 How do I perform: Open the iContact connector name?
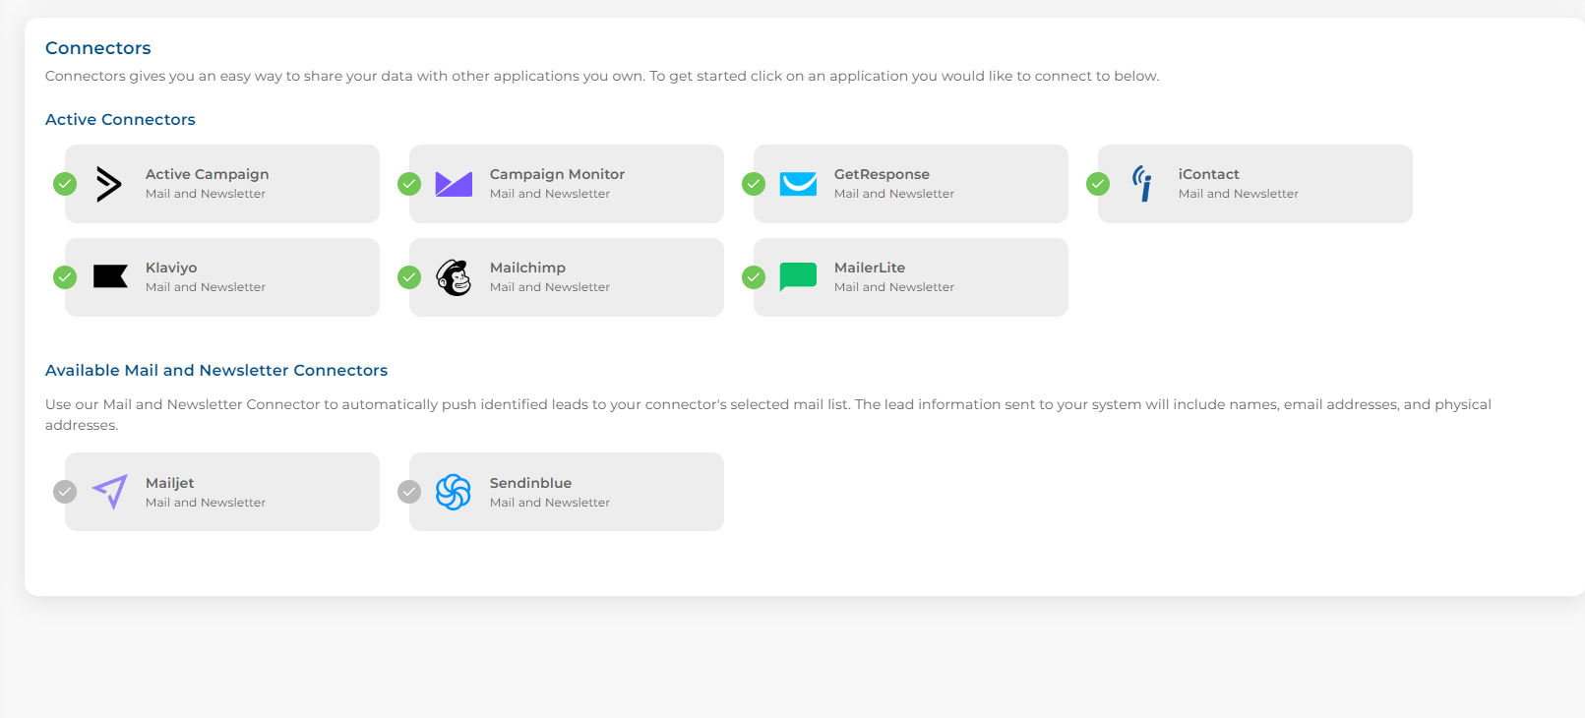[1208, 174]
